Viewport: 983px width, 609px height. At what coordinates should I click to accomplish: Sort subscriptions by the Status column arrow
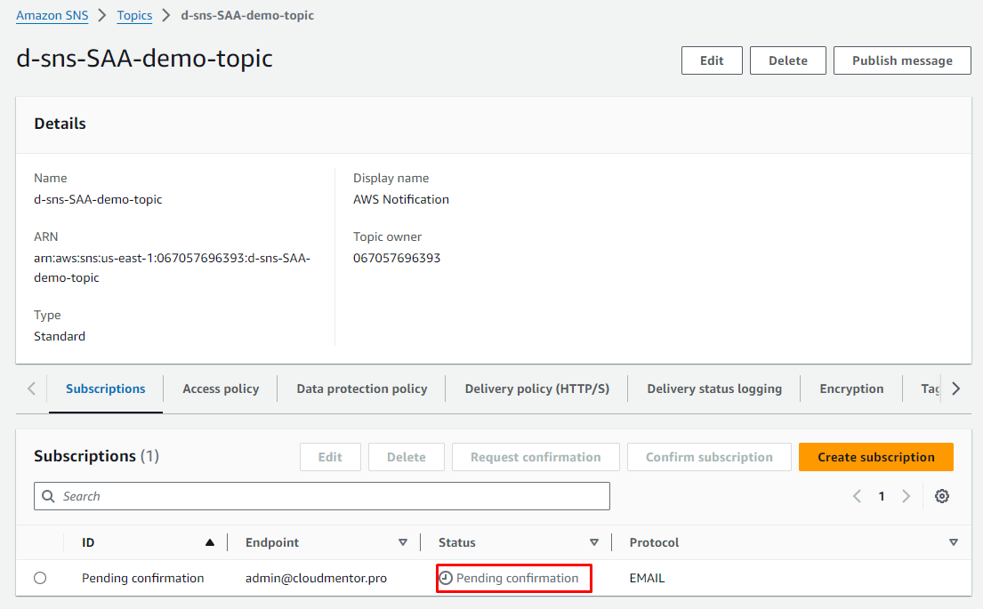point(594,542)
